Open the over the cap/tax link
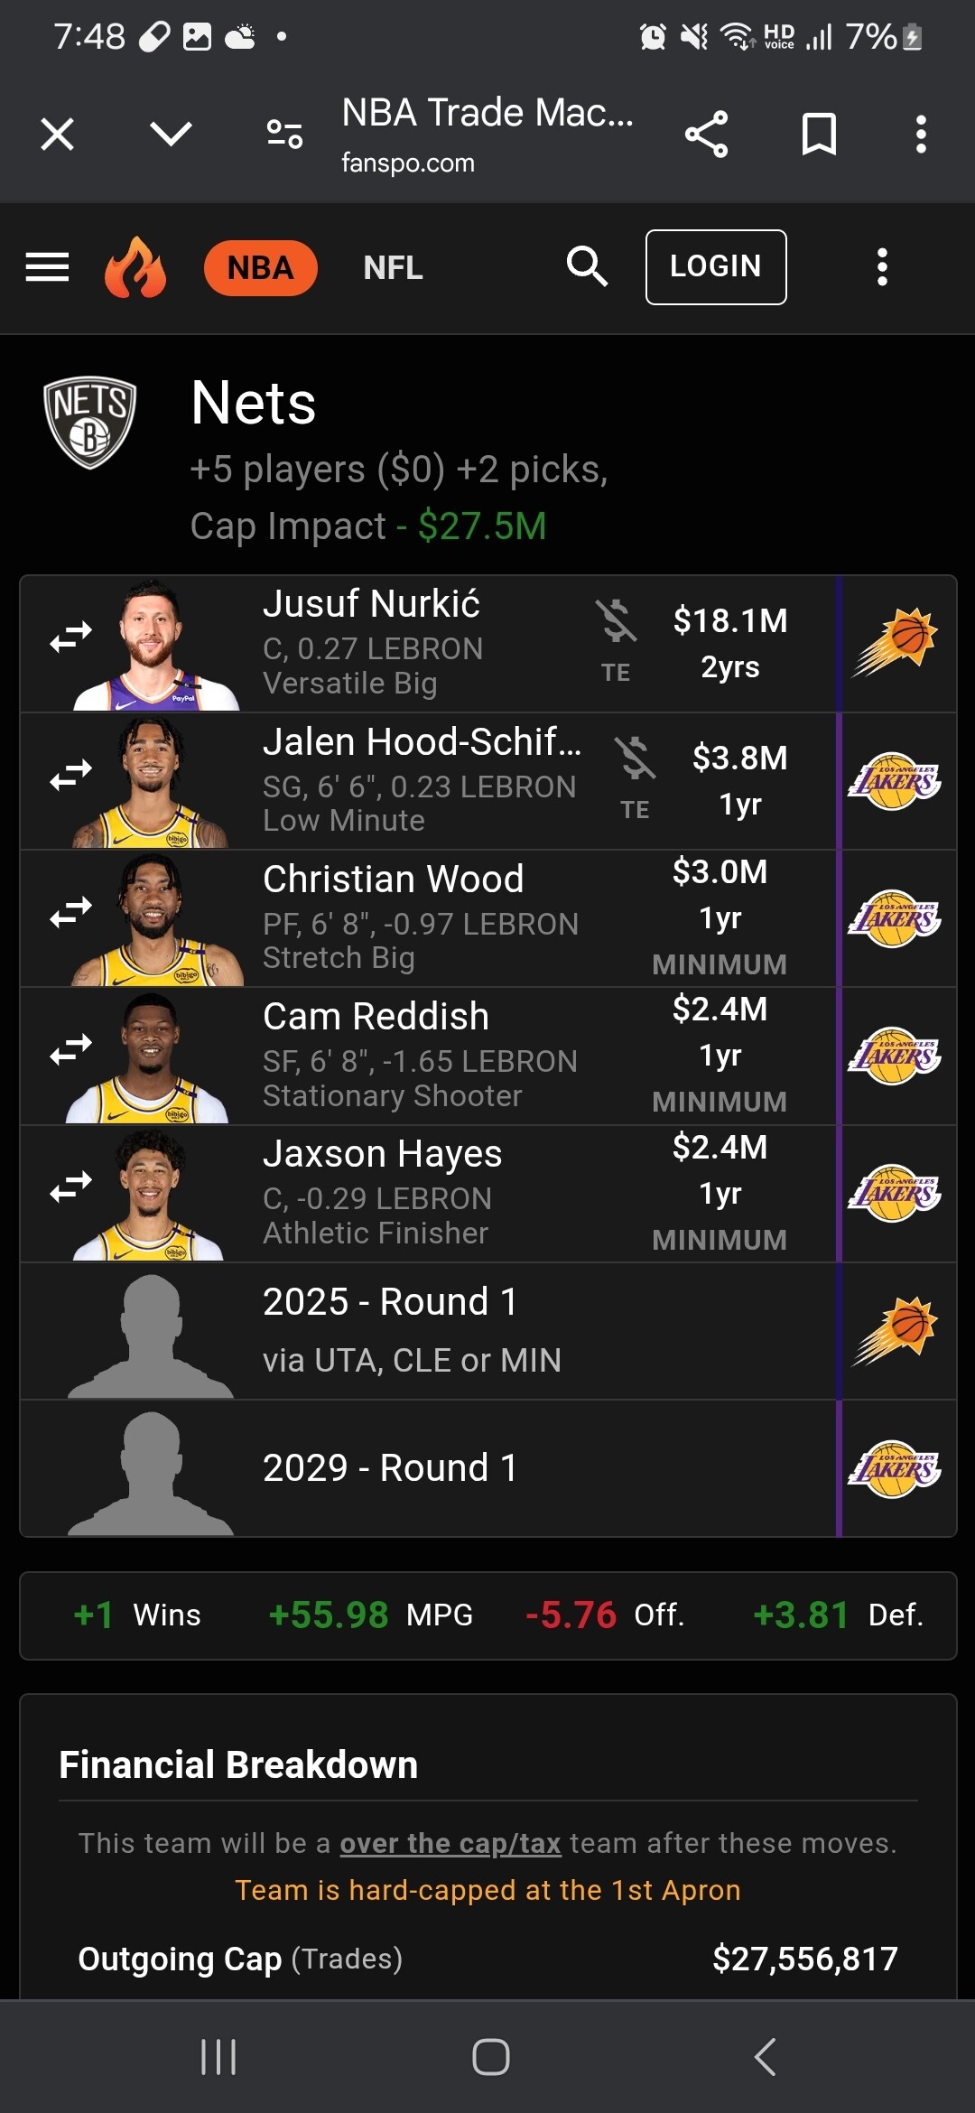Viewport: 975px width, 2113px height. pyautogui.click(x=450, y=1843)
